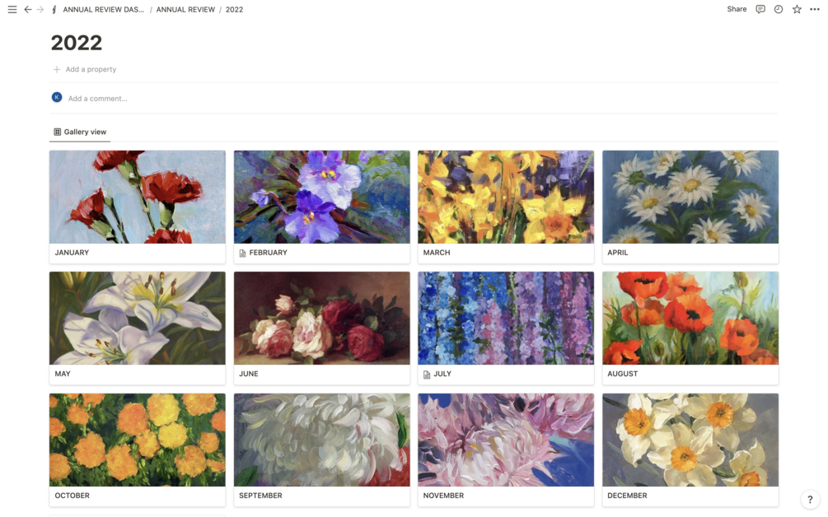Open the MAY lilies thumbnail

138,318
